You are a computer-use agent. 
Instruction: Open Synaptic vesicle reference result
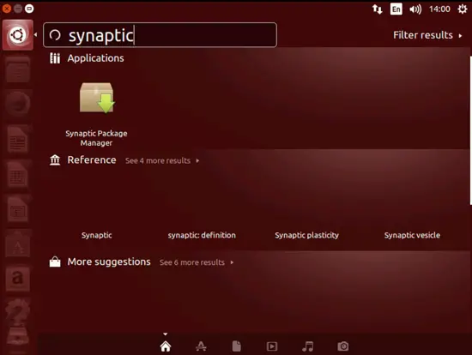click(x=412, y=235)
